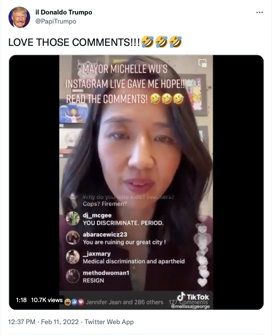The height and width of the screenshot is (335, 275).
Task: Click the @melissajgeorge watermark text
Action: coord(190,307)
